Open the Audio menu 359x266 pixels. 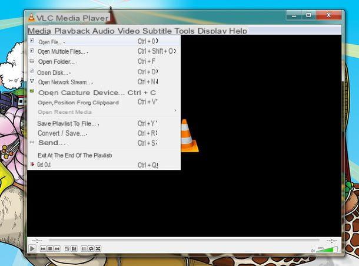(x=103, y=31)
